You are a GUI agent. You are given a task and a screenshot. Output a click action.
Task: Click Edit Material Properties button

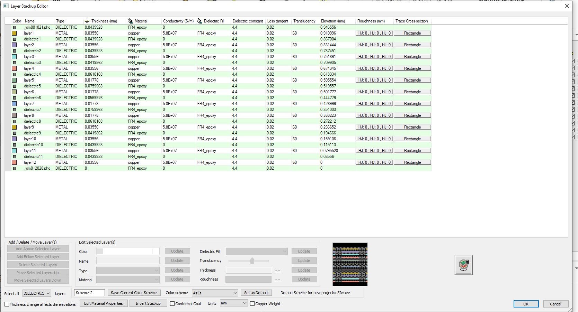(x=104, y=303)
